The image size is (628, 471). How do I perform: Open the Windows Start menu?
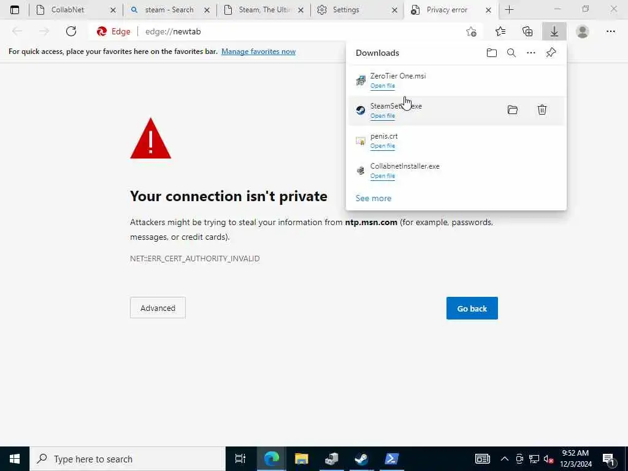coord(15,459)
